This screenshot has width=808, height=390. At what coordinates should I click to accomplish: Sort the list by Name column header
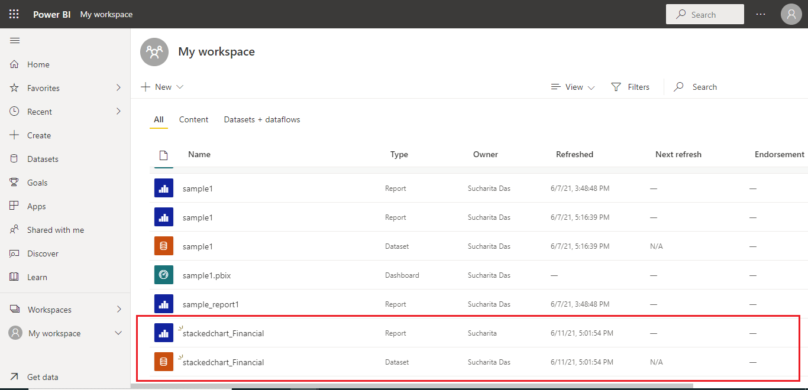[199, 154]
